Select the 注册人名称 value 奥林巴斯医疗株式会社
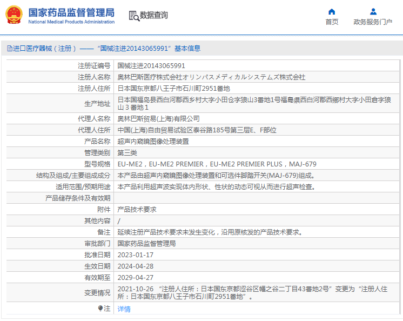Image resolution: width=403 pixels, height=321 pixels. 211,77
